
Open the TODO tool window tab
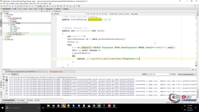(x=37, y=100)
